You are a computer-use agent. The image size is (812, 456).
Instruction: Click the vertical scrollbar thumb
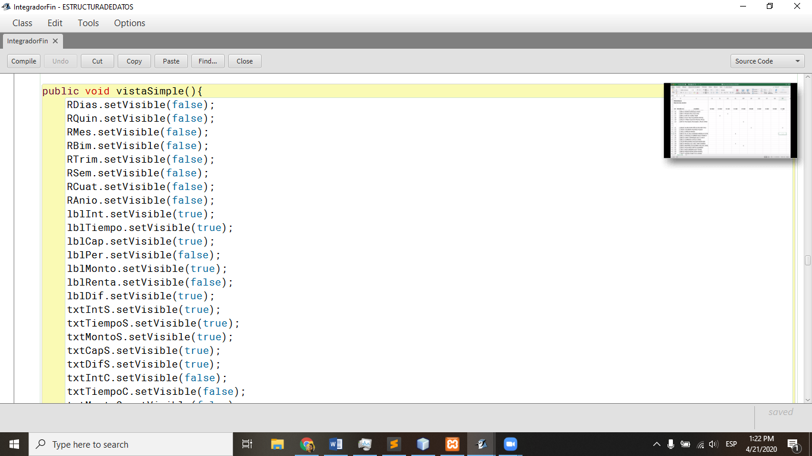(x=808, y=260)
